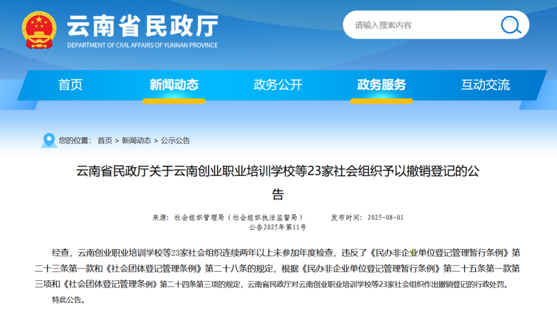
Task: Click the 公告2025年第11号 document number
Action: (x=278, y=227)
